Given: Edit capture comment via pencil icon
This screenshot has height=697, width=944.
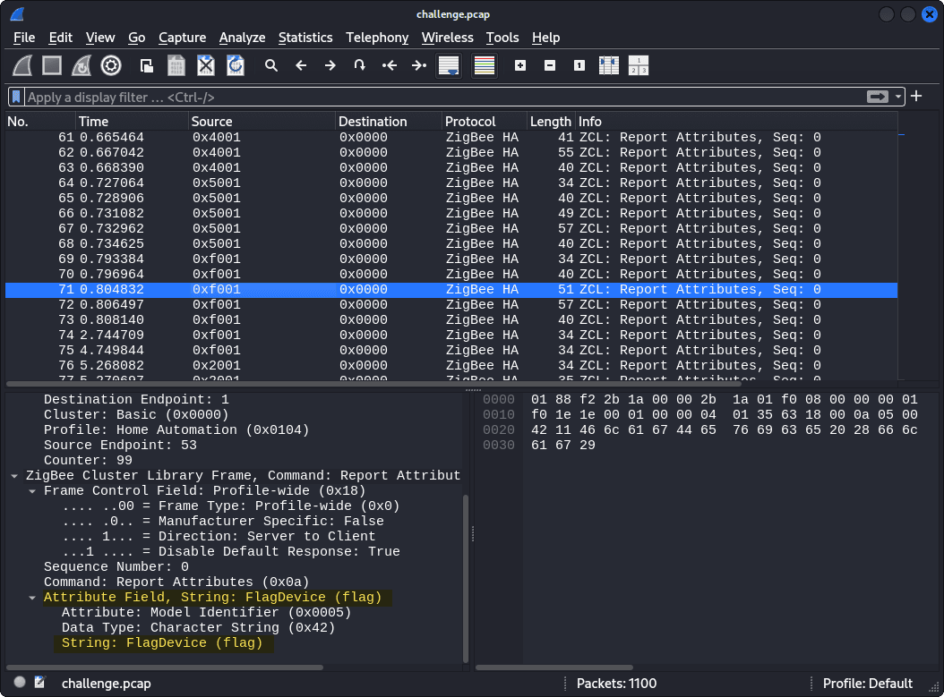Looking at the screenshot, I should (39, 683).
